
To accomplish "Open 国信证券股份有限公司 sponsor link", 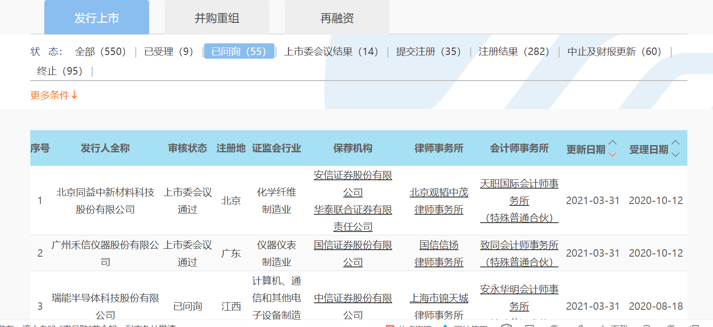I will click(x=353, y=253).
